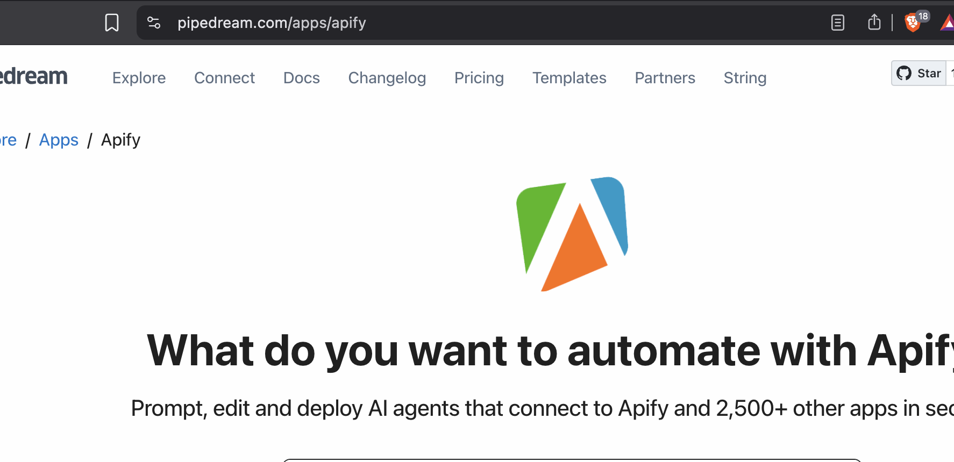Open Templates in top navigation
Viewport: 954px width, 462px height.
(x=569, y=78)
